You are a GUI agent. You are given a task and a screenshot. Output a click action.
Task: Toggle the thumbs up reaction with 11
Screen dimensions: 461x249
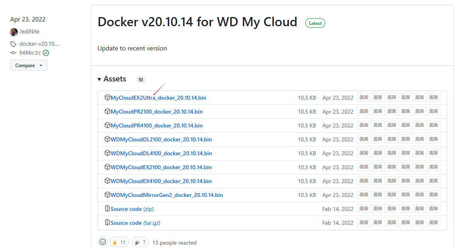119,242
